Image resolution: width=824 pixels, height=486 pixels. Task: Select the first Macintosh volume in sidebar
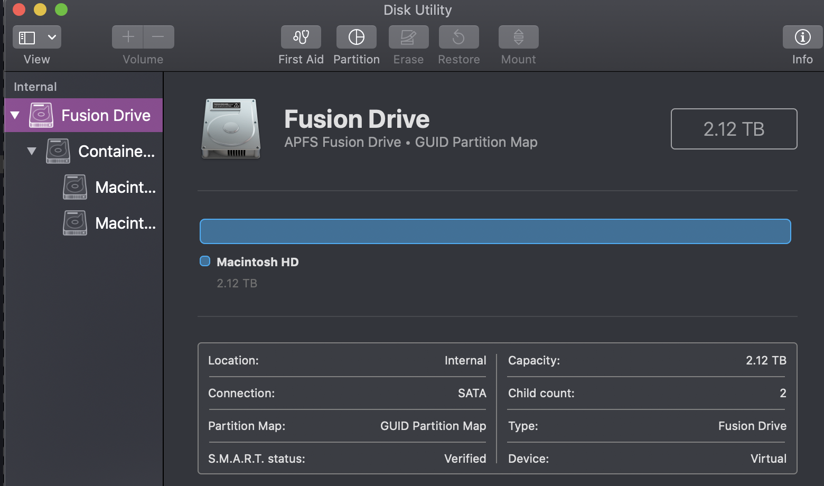(x=125, y=187)
